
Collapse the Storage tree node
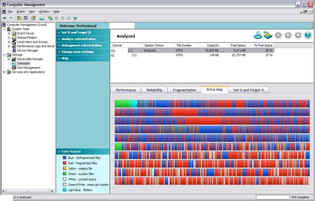pyautogui.click(x=4, y=55)
